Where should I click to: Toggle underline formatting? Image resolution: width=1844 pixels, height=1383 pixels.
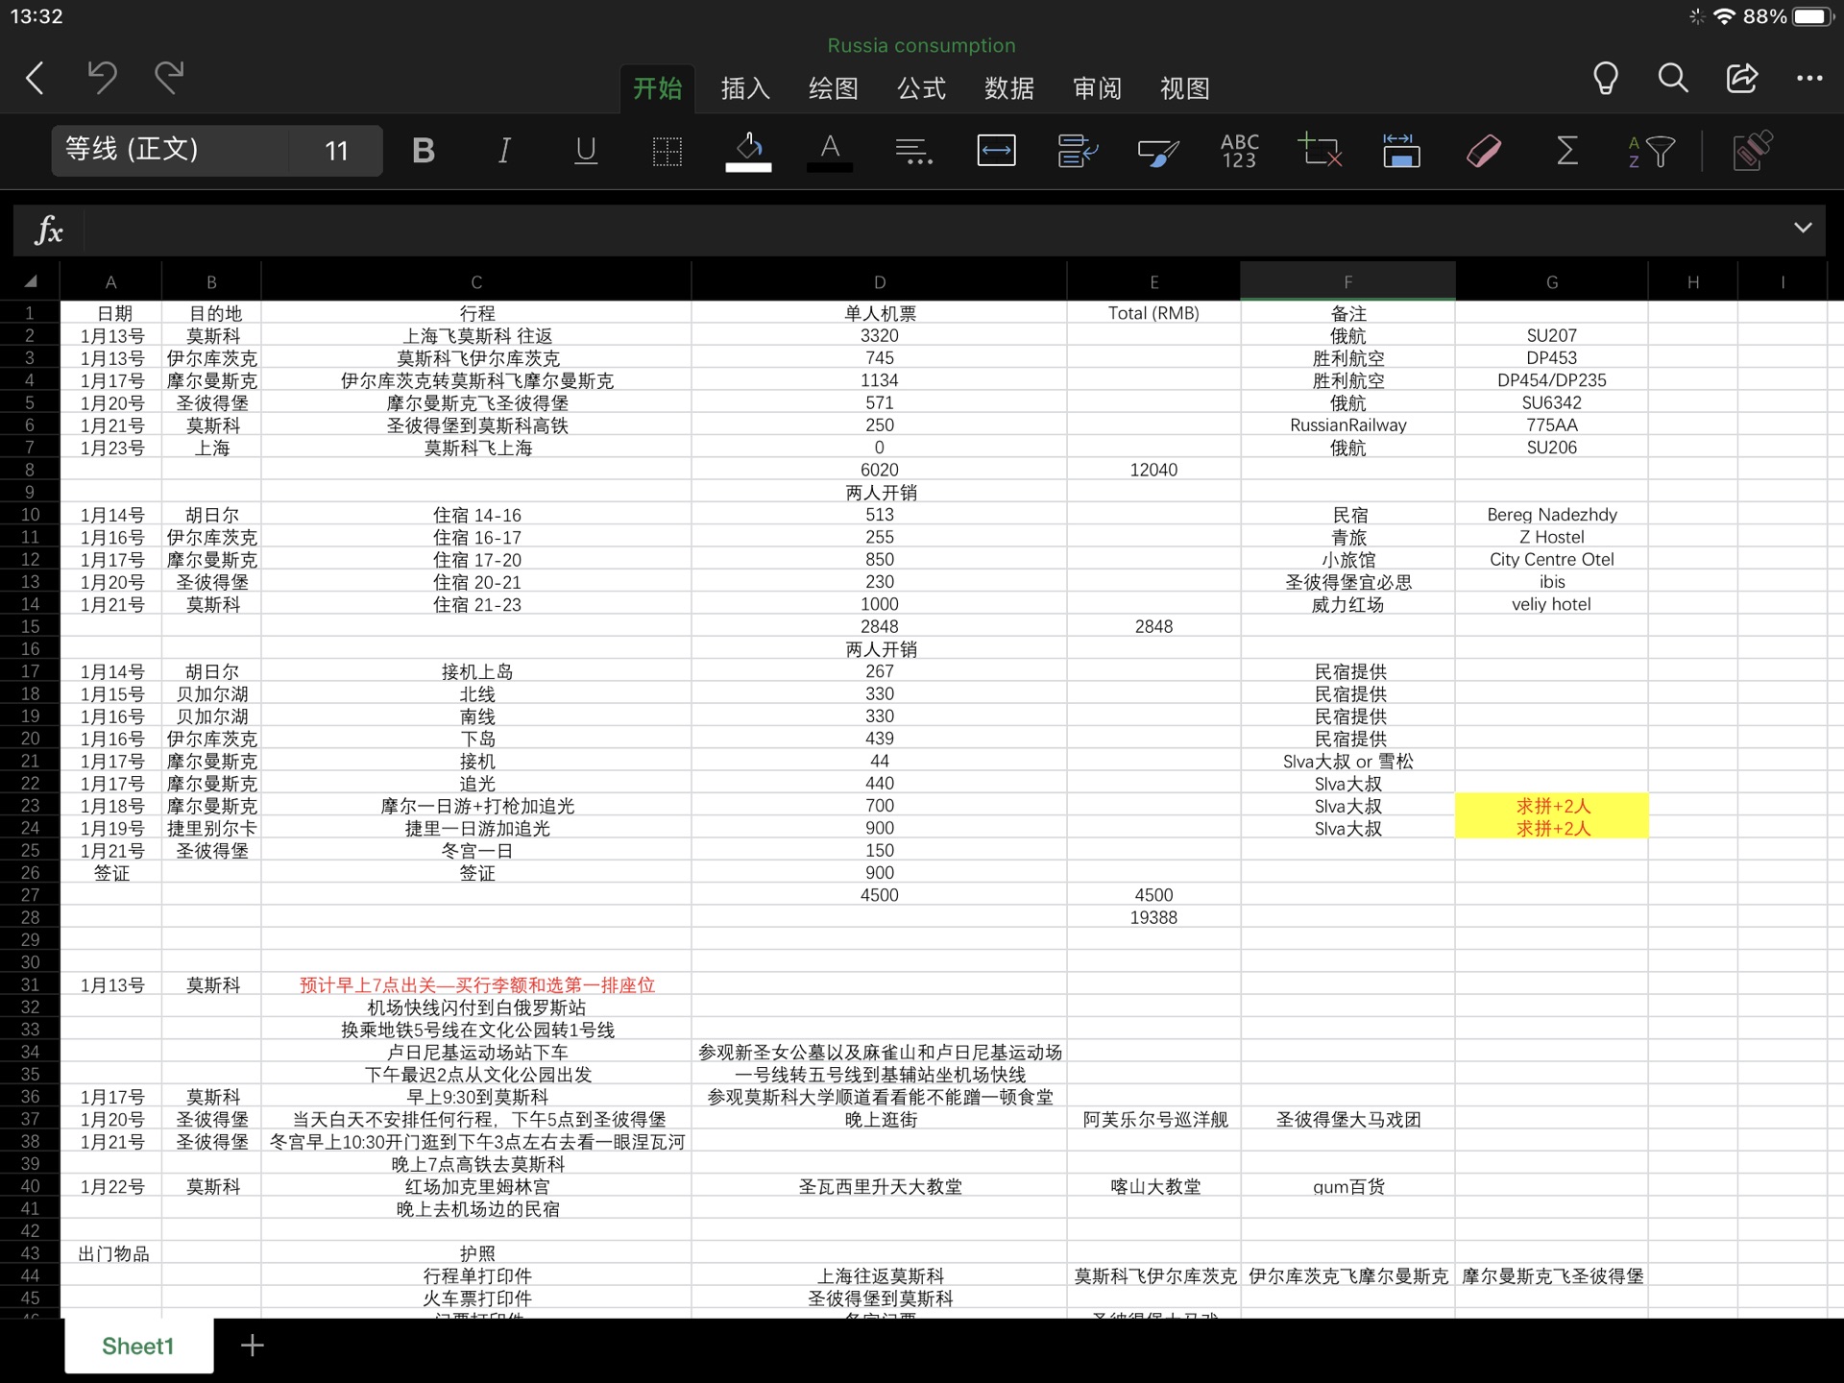pyautogui.click(x=586, y=151)
